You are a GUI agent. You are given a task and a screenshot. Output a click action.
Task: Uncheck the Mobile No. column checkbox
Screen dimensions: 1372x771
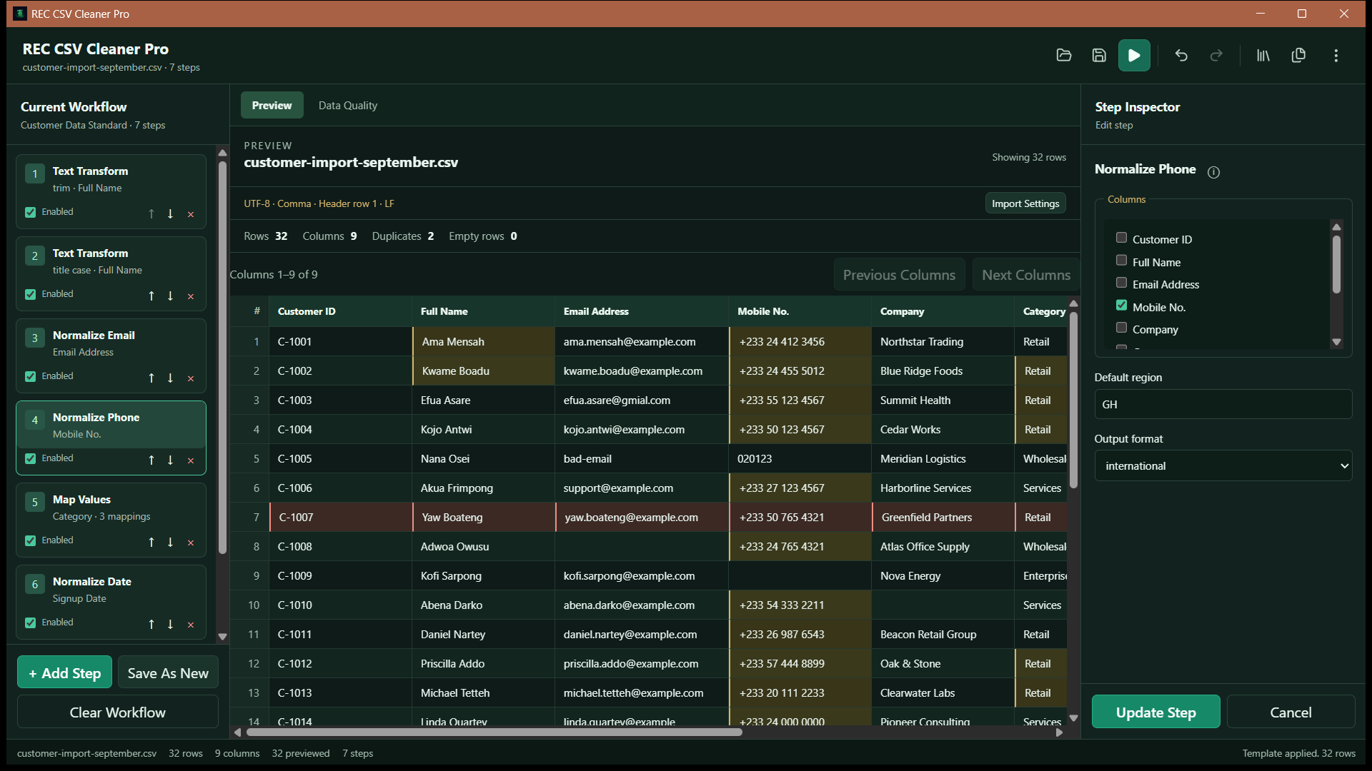pos(1121,306)
